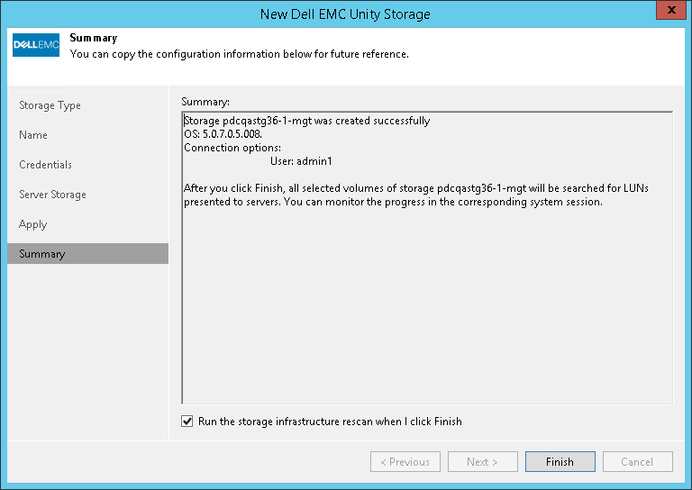This screenshot has width=692, height=490.
Task: Select the Summary wizard step
Action: [x=87, y=254]
